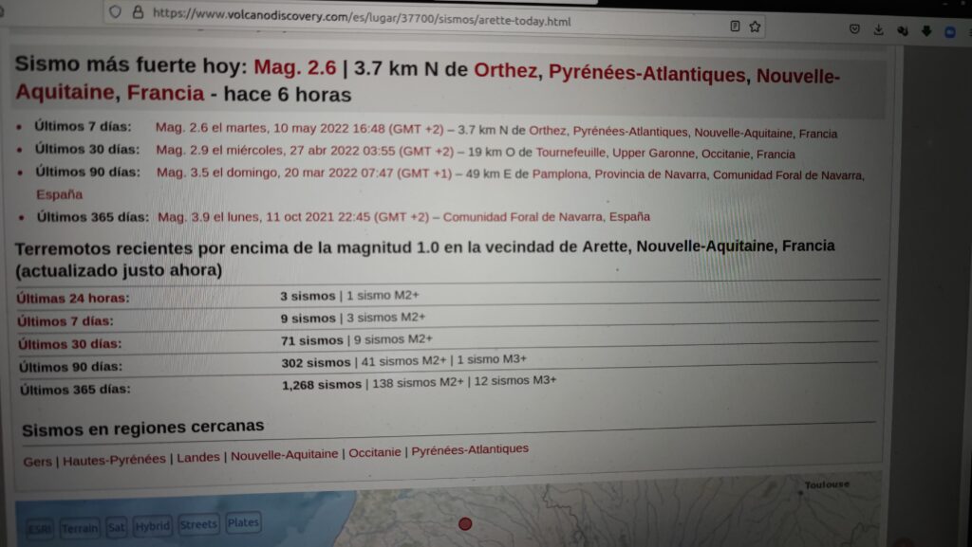Click the shield tracking protection icon
The image size is (972, 547).
click(x=116, y=12)
